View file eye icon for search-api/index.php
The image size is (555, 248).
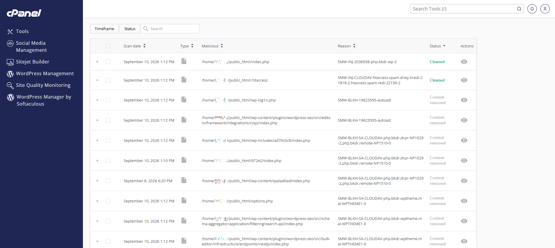pos(464,221)
